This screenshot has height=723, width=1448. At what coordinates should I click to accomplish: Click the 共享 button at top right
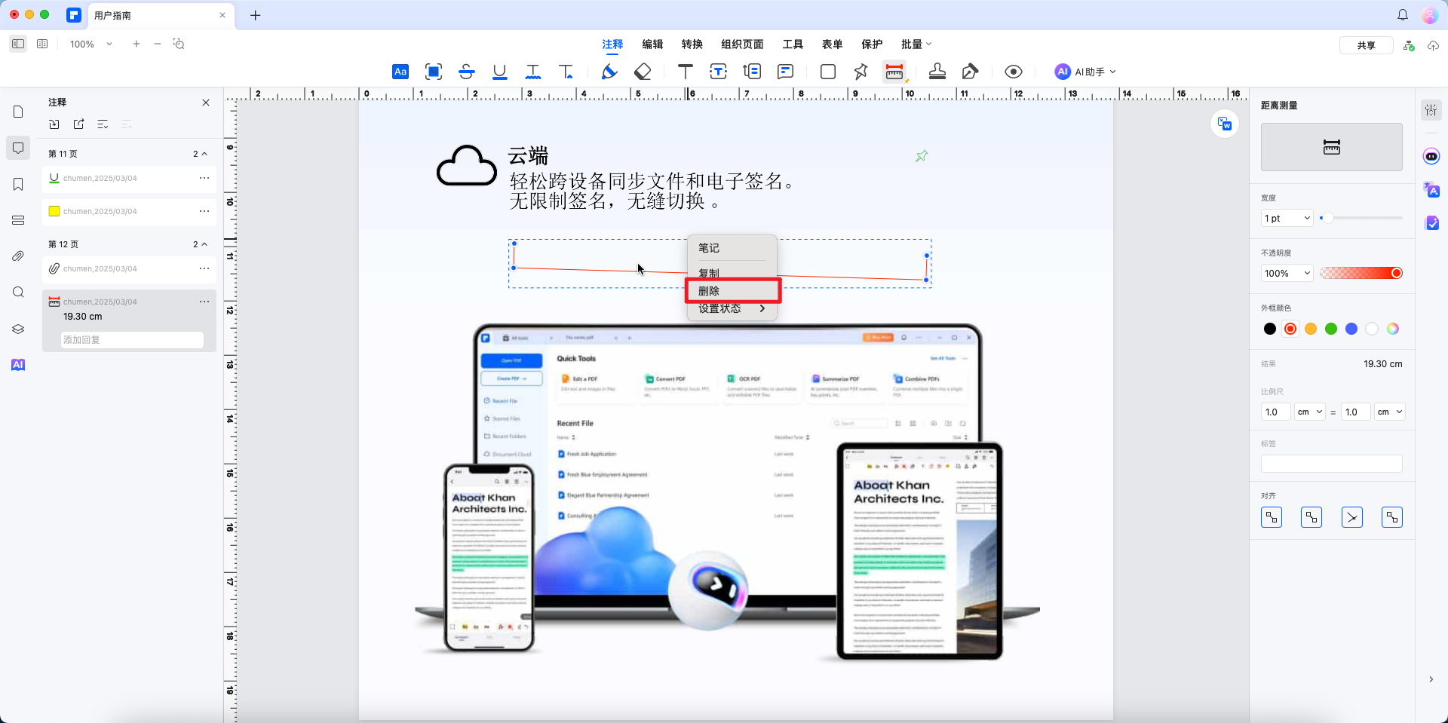(1366, 44)
